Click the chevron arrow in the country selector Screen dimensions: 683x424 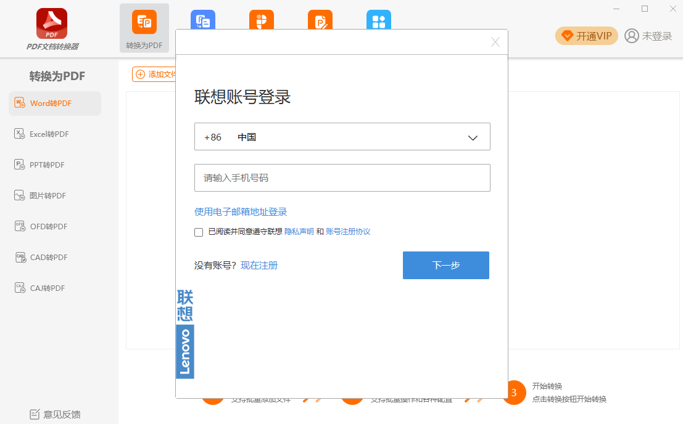pyautogui.click(x=473, y=138)
